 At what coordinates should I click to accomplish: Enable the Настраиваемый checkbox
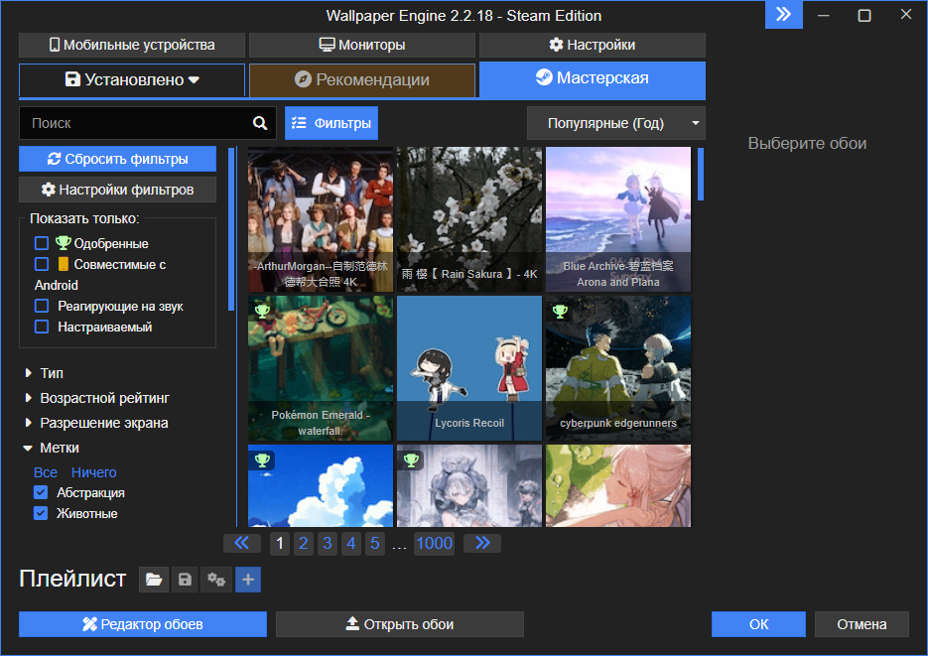42,327
